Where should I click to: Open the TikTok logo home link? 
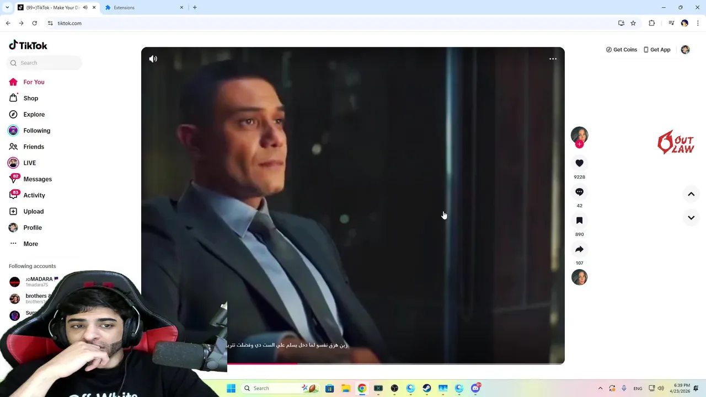pos(28,45)
